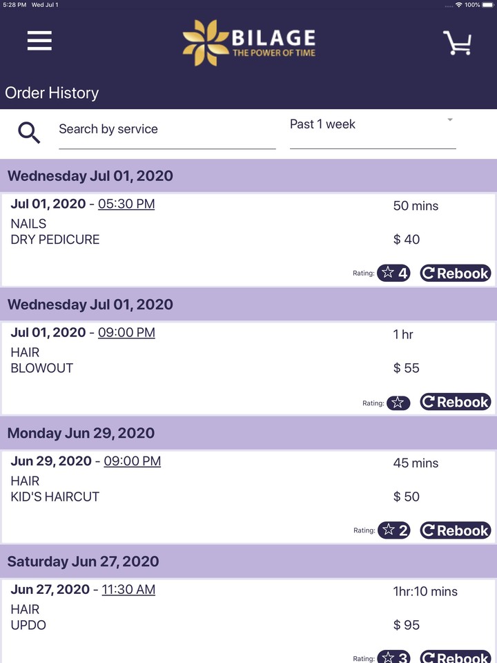
Task: Rate the Blowout order with star
Action: point(398,403)
